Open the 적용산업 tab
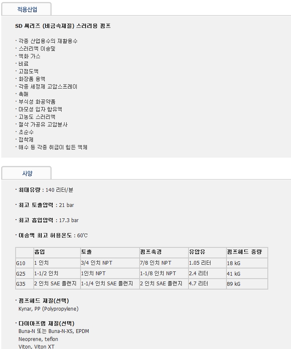The image size is (291, 349). 27,9
